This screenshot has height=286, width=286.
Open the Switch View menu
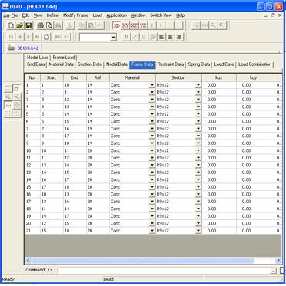pos(161,15)
